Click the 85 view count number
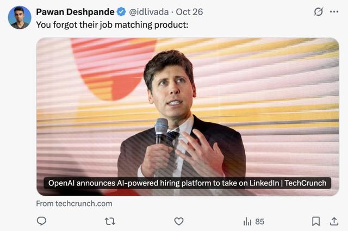The image size is (348, 231). coord(259,221)
